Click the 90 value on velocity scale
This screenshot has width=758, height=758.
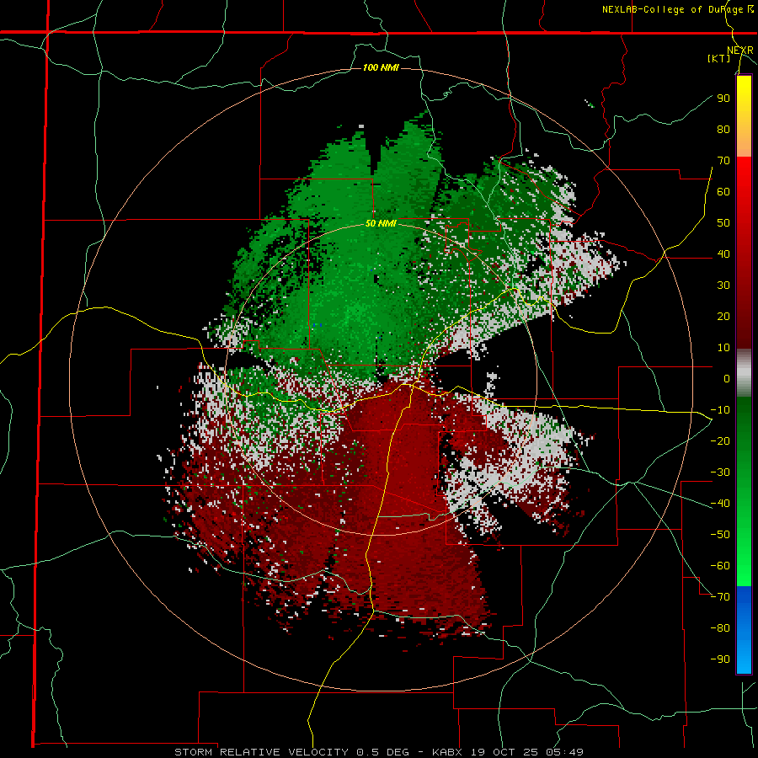[x=723, y=99]
